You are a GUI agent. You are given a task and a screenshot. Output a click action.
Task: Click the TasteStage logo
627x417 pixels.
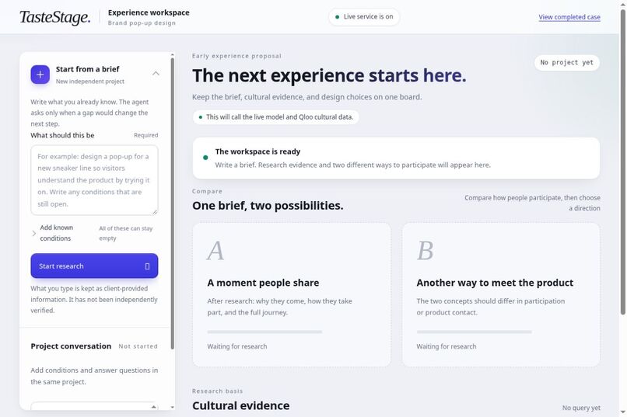click(x=55, y=17)
